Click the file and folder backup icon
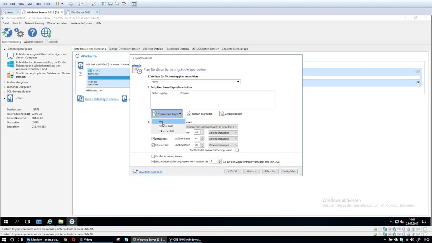 pyautogui.click(x=10, y=75)
